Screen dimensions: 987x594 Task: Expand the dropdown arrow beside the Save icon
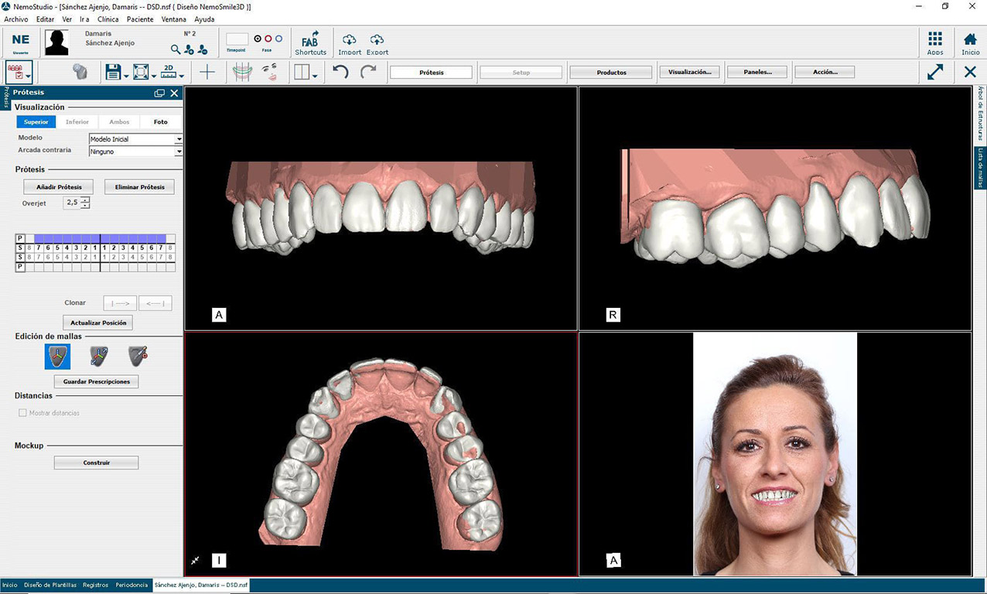click(x=125, y=76)
